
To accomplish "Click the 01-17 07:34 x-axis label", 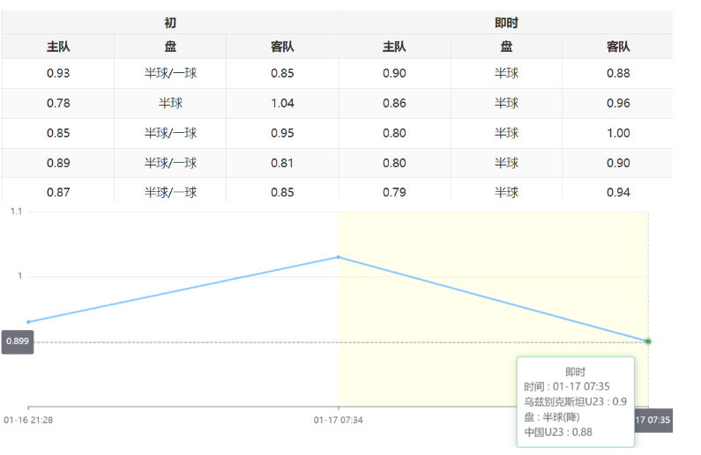I will point(338,420).
